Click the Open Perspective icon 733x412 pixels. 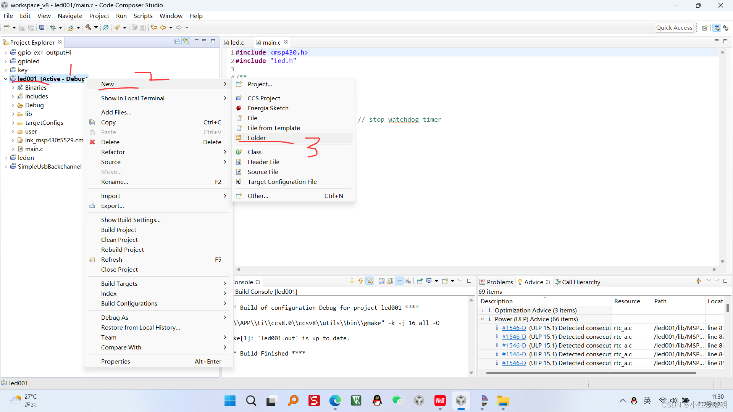705,28
